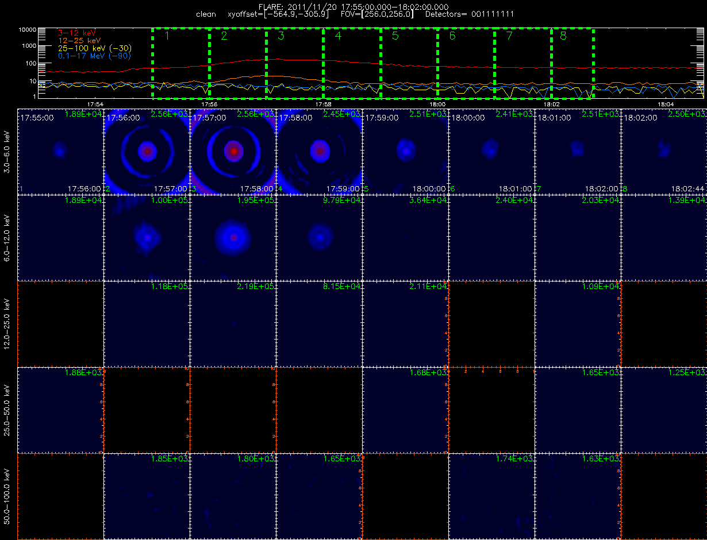Click the green peak value 2.03E+04
The height and width of the screenshot is (540, 707).
(x=601, y=200)
